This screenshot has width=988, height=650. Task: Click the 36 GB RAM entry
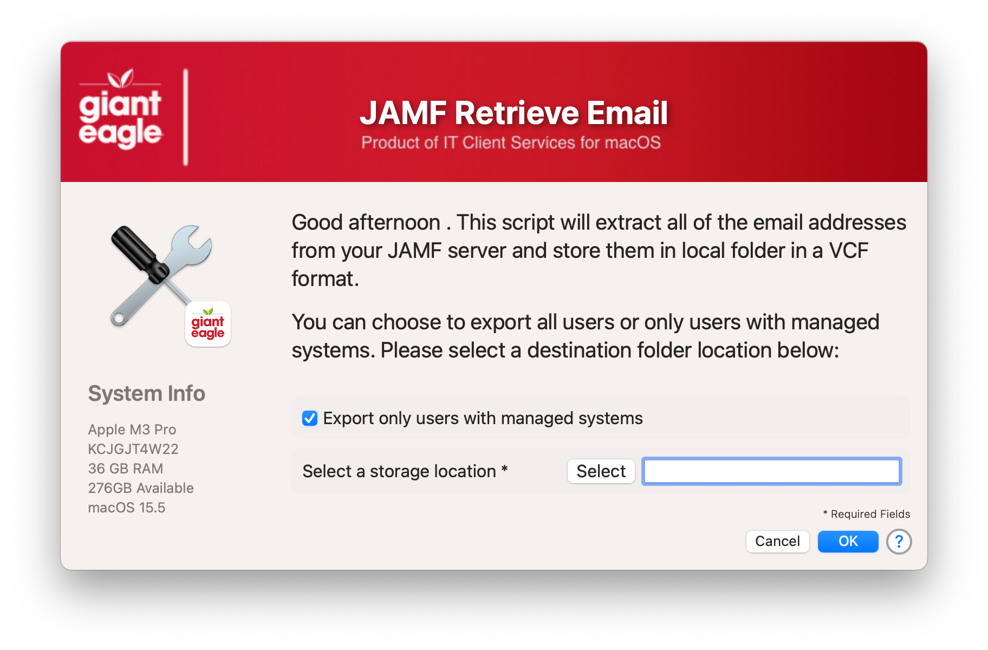point(126,469)
